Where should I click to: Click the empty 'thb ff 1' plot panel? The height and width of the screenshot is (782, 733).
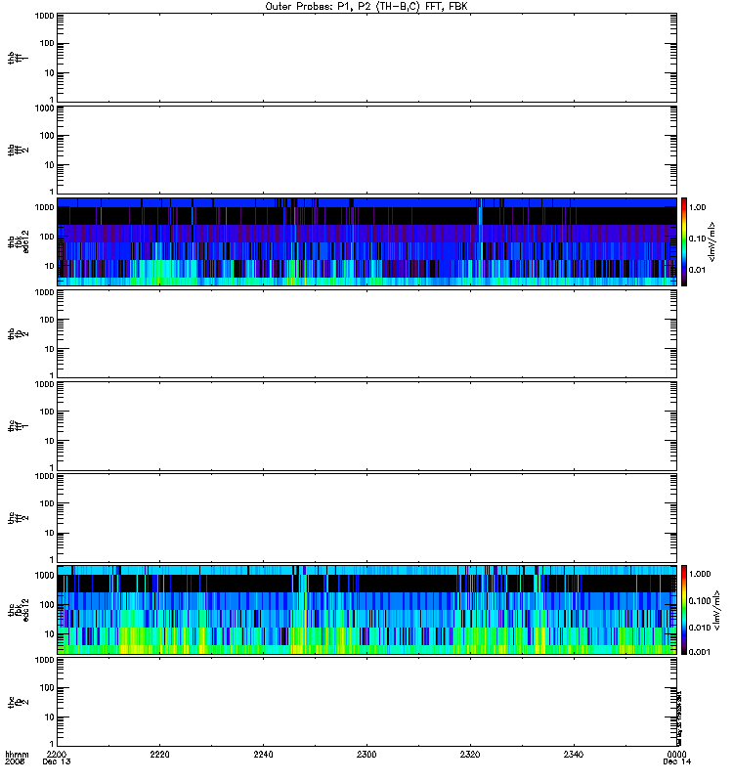pyautogui.click(x=366, y=58)
